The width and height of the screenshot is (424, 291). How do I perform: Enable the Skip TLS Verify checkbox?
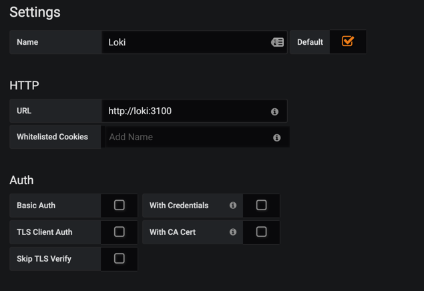tap(120, 258)
